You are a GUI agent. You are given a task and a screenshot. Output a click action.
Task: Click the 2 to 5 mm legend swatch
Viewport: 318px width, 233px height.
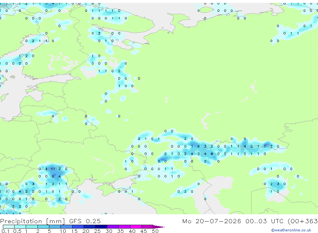coord(43,227)
